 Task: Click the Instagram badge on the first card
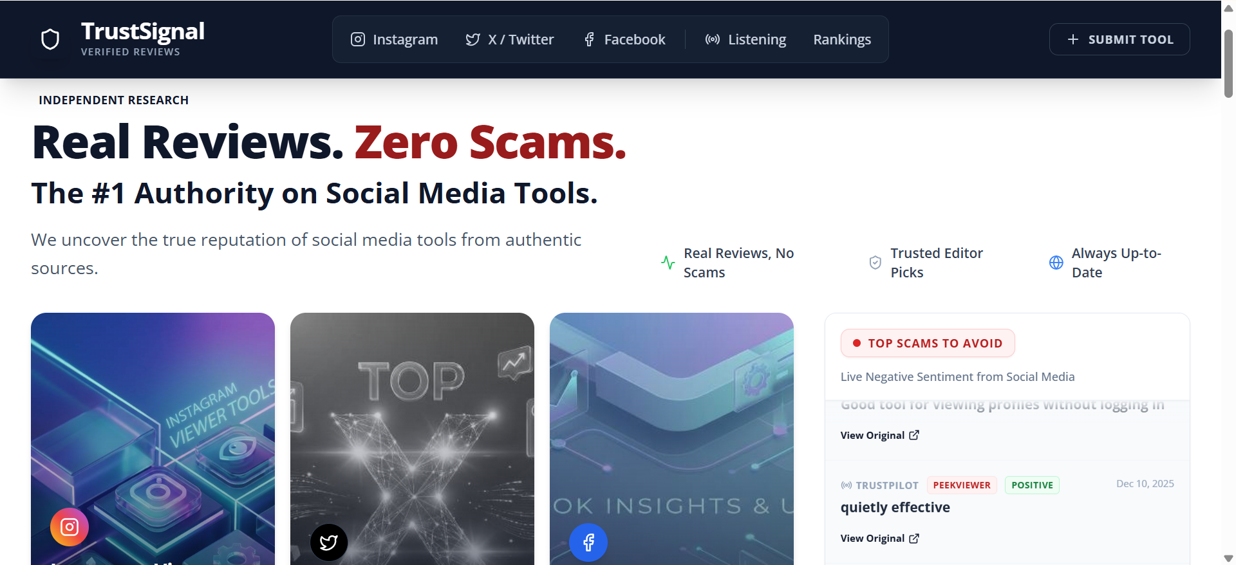69,526
